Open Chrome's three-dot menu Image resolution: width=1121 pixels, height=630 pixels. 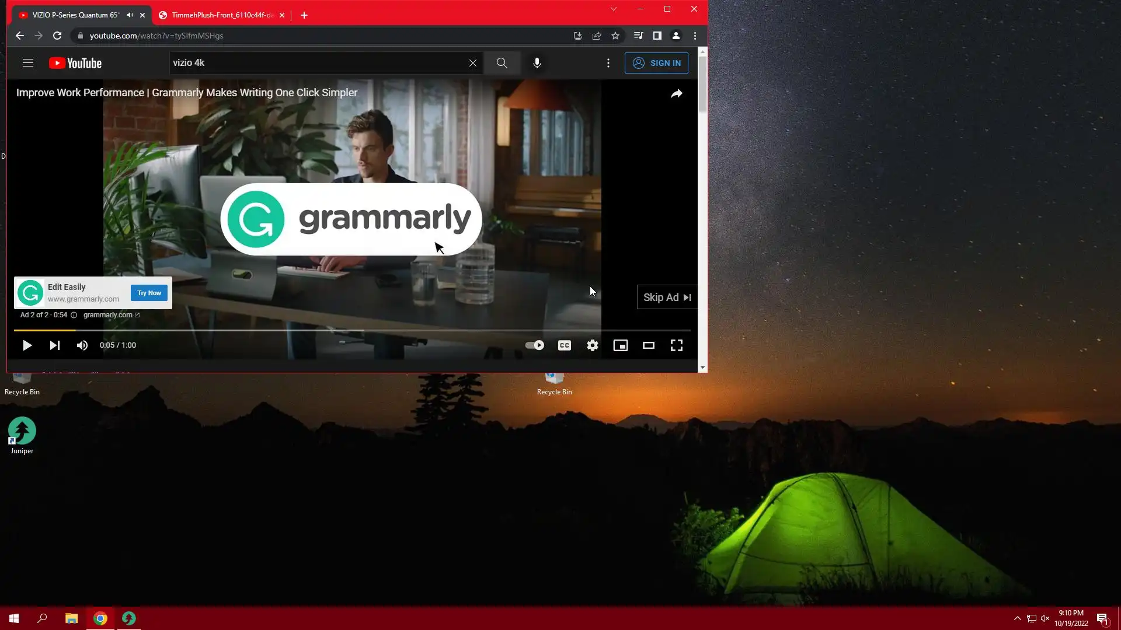(695, 36)
